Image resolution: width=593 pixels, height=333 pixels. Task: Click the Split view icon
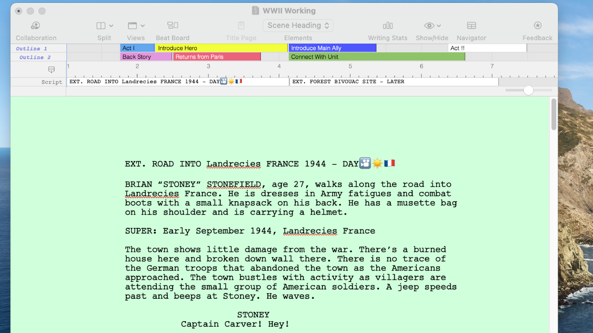pos(101,25)
